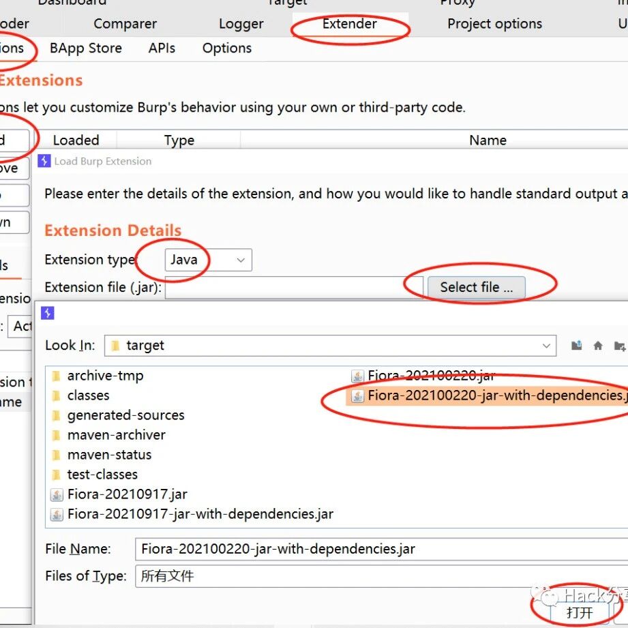Create a new folder icon
The width and height of the screenshot is (628, 628).
click(619, 346)
